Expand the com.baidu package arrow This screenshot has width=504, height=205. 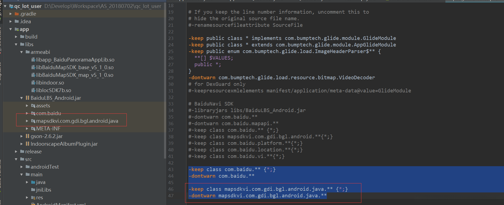pyautogui.click(x=27, y=113)
